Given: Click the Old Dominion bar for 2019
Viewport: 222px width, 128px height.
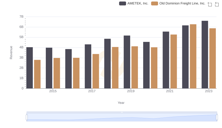Looking at the screenshot, I should (x=135, y=67).
